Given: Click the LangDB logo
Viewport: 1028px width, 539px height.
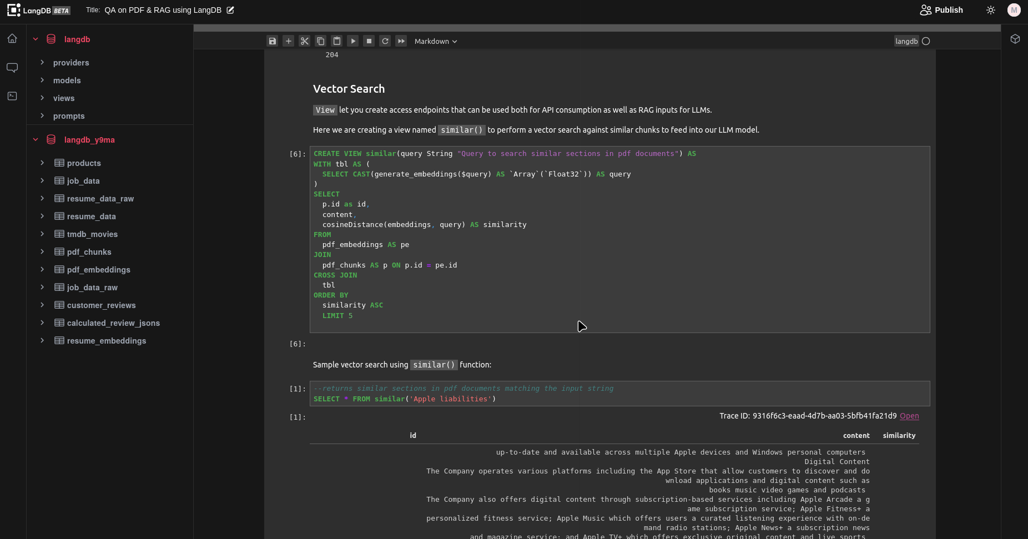Looking at the screenshot, I should click(x=38, y=10).
